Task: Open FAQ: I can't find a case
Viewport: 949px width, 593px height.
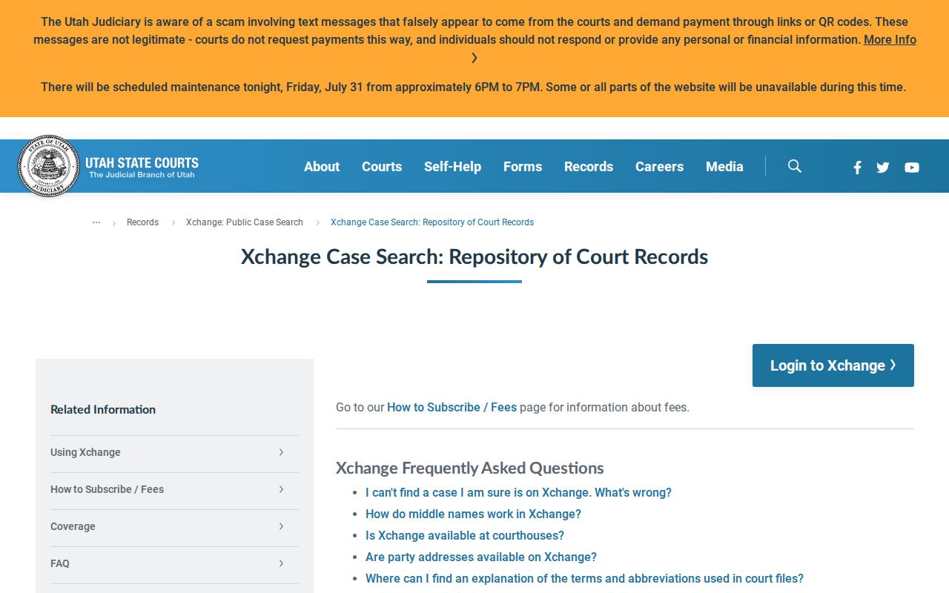Action: [518, 492]
